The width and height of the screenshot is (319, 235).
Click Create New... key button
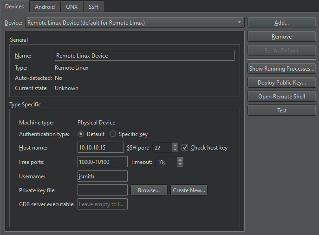tap(189, 190)
